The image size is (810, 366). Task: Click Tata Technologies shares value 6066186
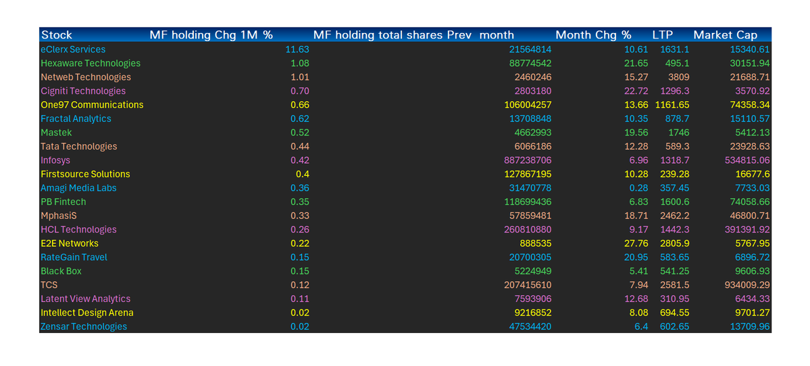pyautogui.click(x=532, y=146)
